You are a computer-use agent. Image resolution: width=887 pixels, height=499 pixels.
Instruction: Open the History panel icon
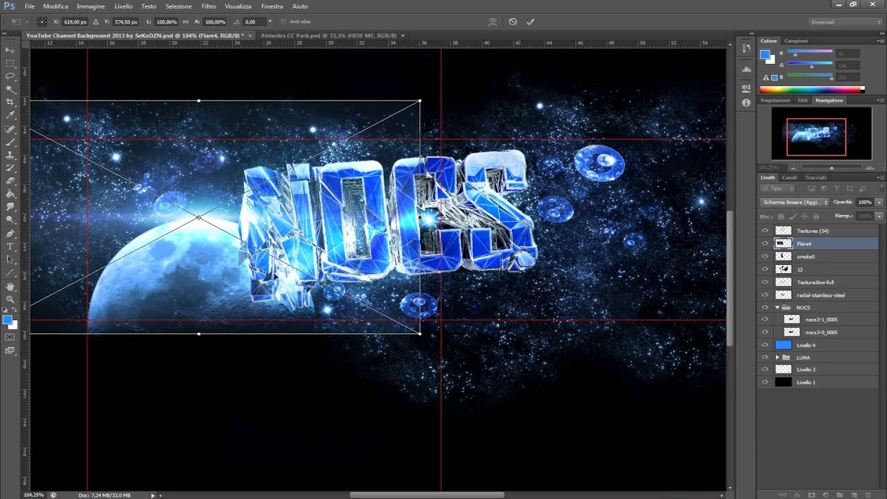pyautogui.click(x=746, y=48)
